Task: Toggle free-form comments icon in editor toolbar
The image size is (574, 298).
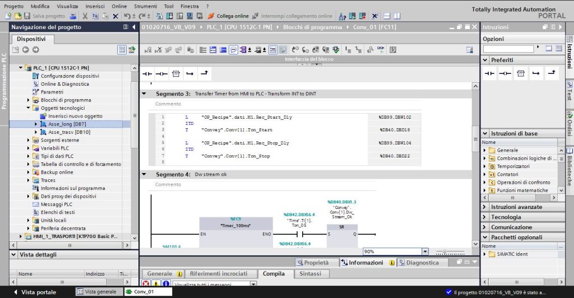Action: coord(233,50)
